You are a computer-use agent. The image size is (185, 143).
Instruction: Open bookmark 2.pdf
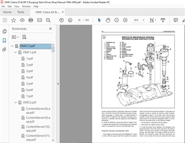click(30, 65)
